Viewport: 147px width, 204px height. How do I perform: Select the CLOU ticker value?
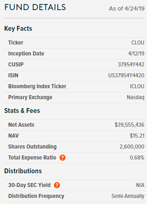[138, 42]
